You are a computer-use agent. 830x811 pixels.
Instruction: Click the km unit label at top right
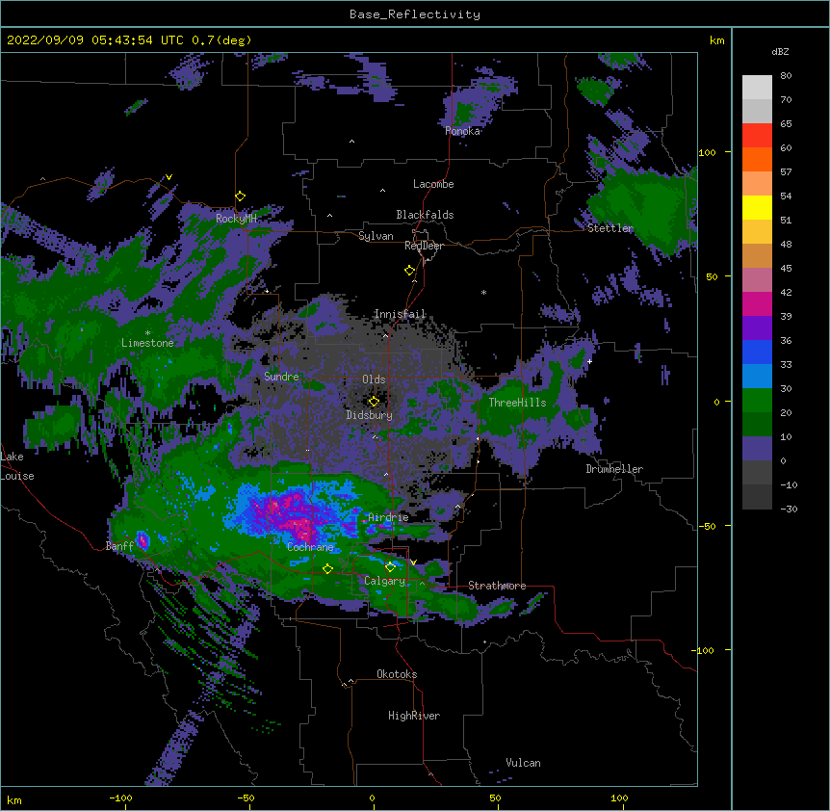716,40
